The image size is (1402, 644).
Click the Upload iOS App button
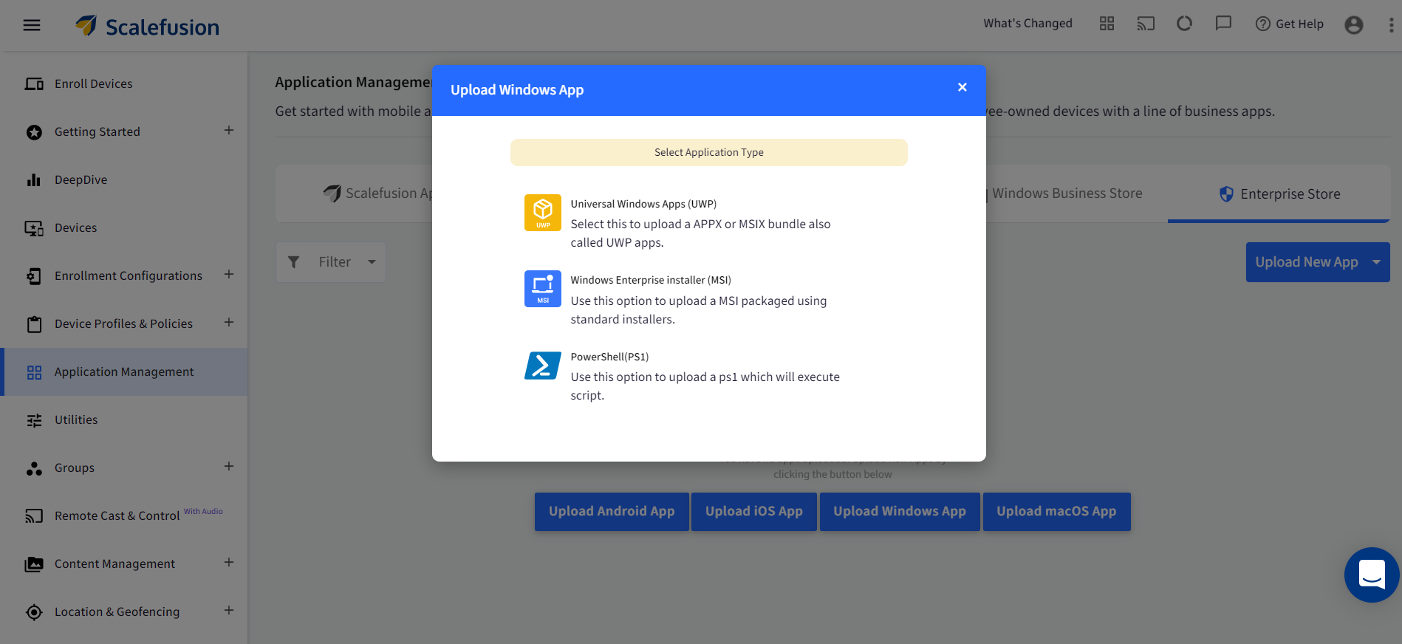(754, 512)
